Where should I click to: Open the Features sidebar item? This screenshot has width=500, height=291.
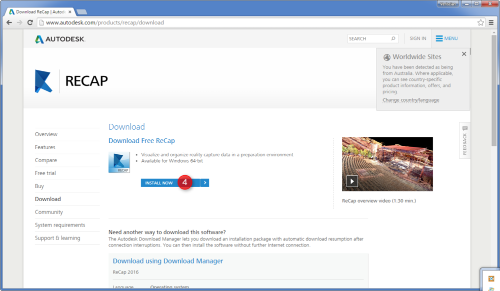point(45,147)
